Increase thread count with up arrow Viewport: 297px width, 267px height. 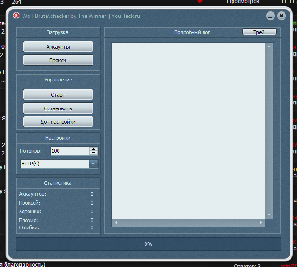click(93, 149)
